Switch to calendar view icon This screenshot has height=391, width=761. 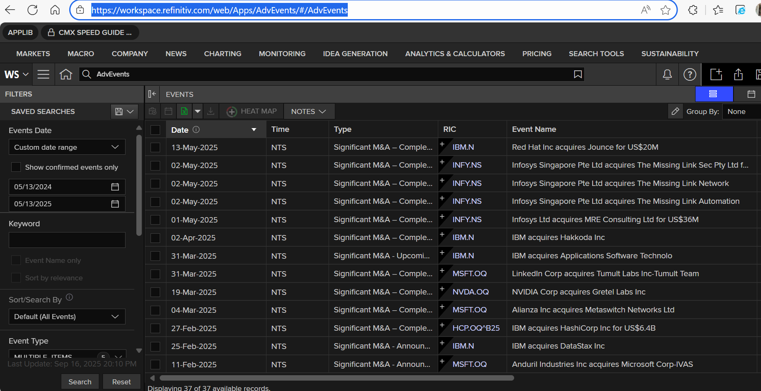point(751,94)
